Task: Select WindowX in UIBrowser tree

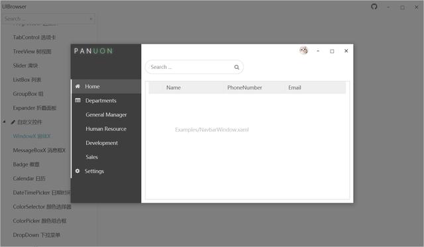Action: pos(32,136)
